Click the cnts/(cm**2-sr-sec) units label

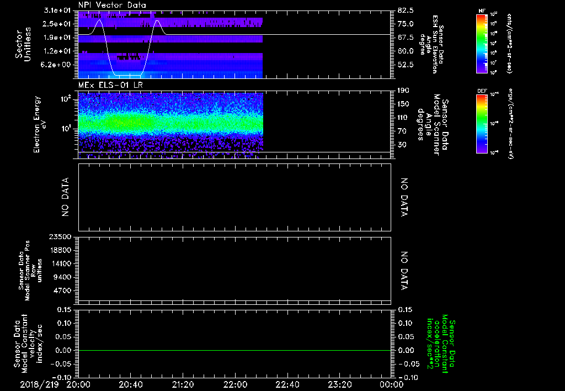pos(509,43)
